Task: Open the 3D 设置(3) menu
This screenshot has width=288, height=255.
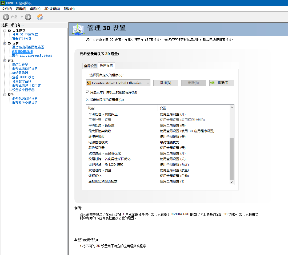Action: click(52, 9)
